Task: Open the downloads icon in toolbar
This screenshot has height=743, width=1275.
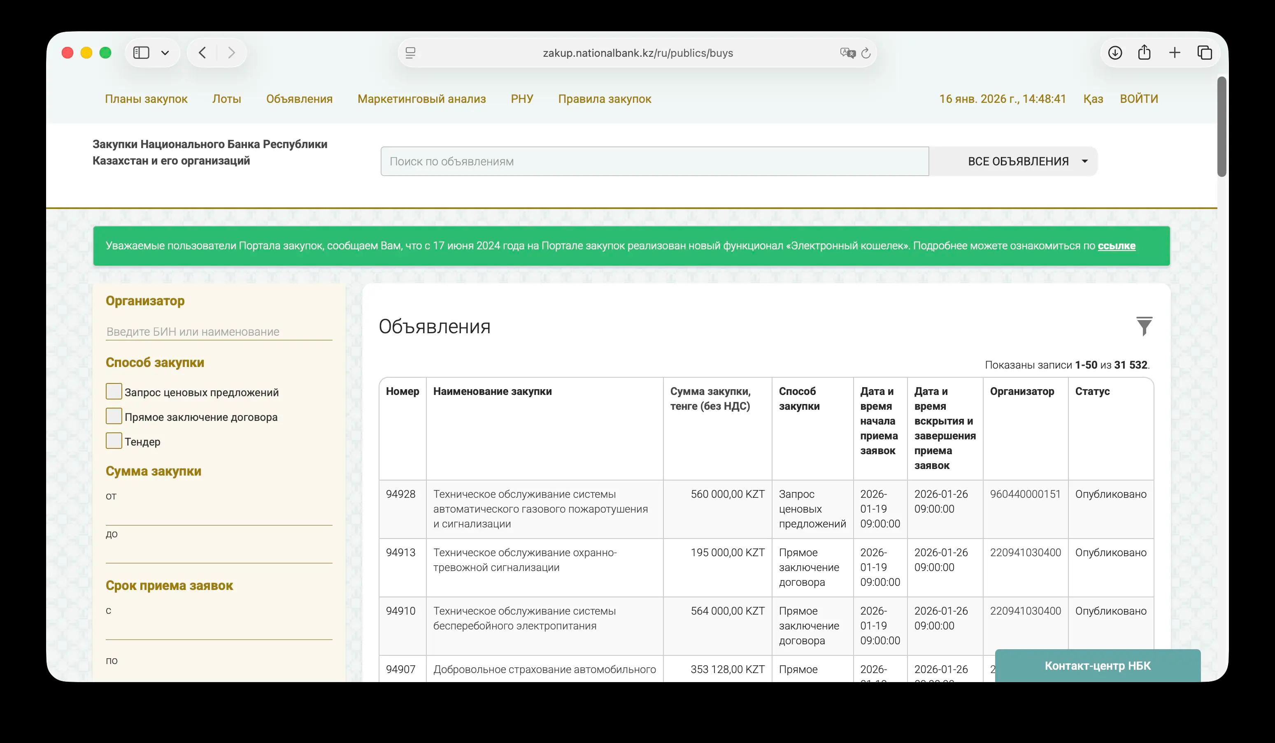Action: (x=1114, y=53)
